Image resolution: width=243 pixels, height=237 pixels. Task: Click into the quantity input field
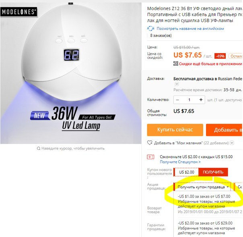pyautogui.click(x=189, y=100)
